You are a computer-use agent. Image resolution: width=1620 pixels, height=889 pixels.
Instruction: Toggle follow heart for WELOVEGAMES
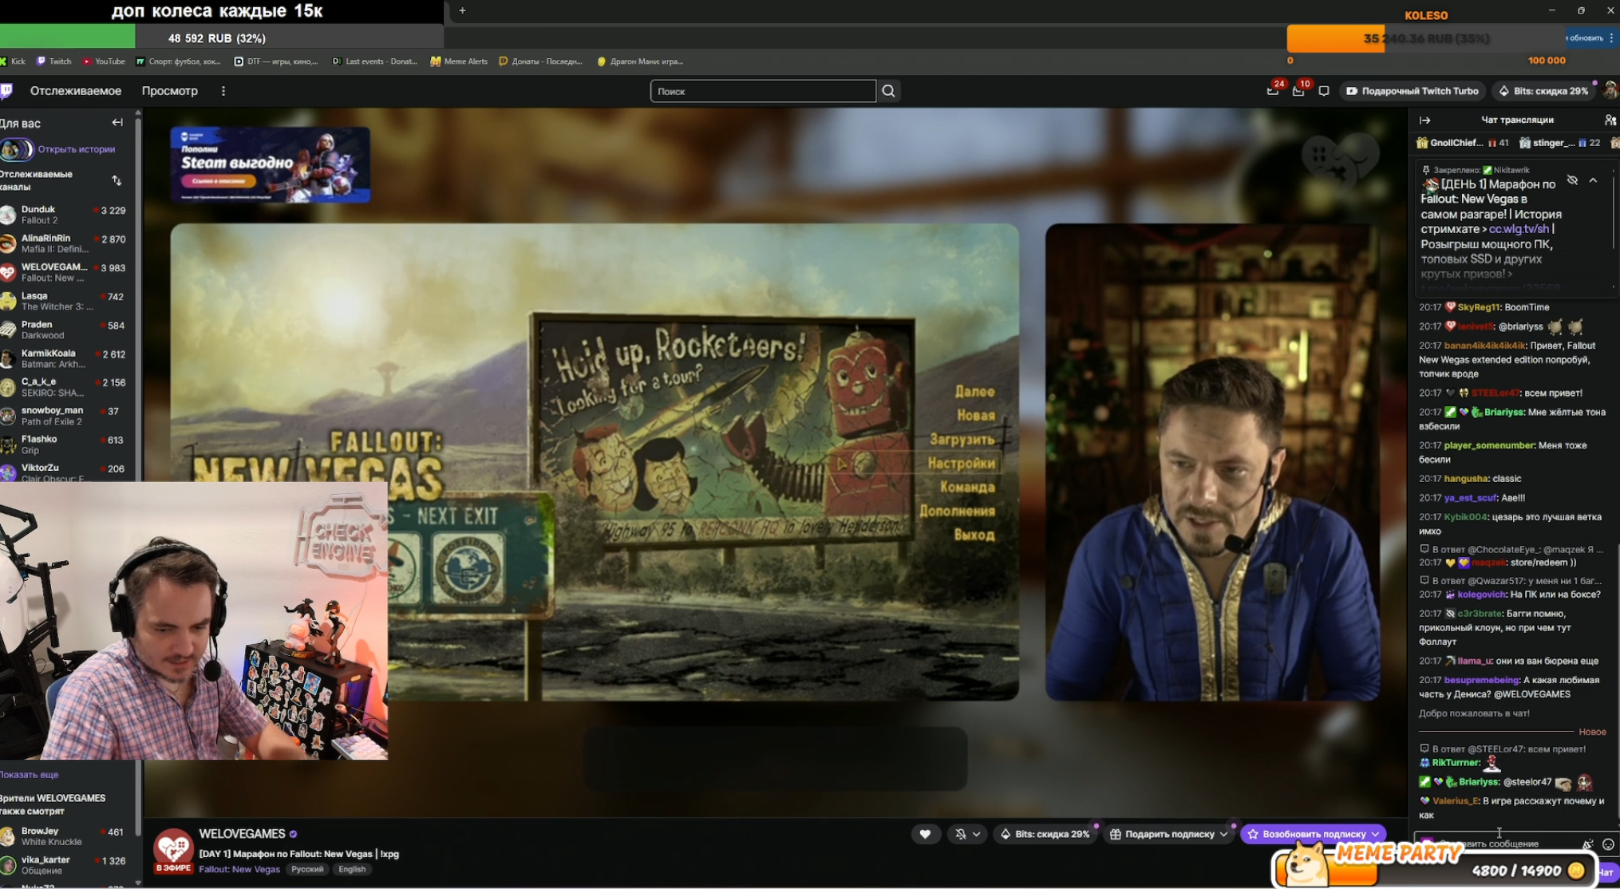coord(925,834)
